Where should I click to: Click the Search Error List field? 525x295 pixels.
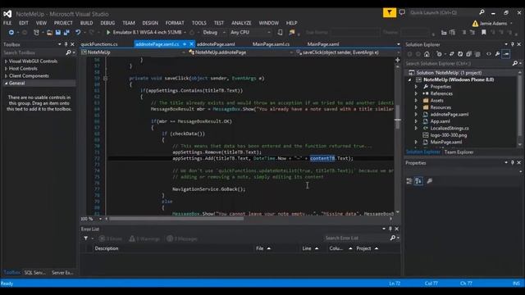click(357, 238)
